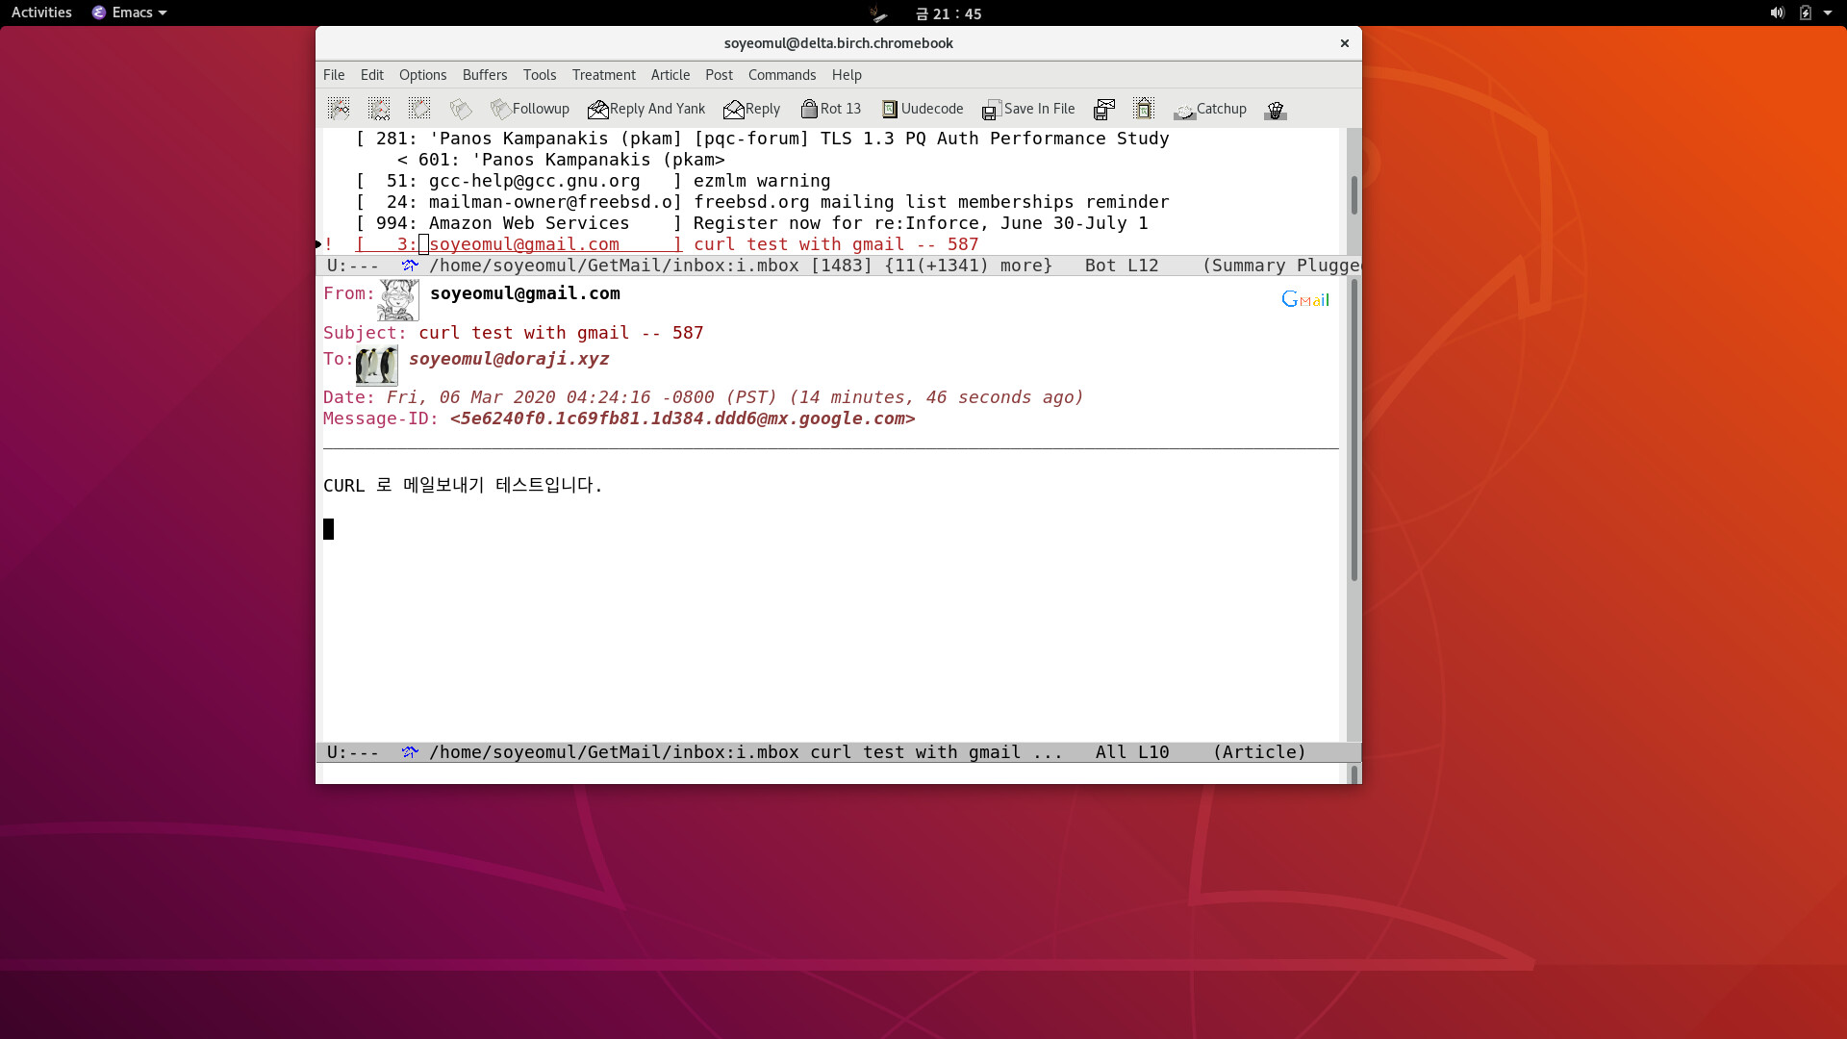Open the Help menu
This screenshot has width=1847, height=1039.
point(847,75)
